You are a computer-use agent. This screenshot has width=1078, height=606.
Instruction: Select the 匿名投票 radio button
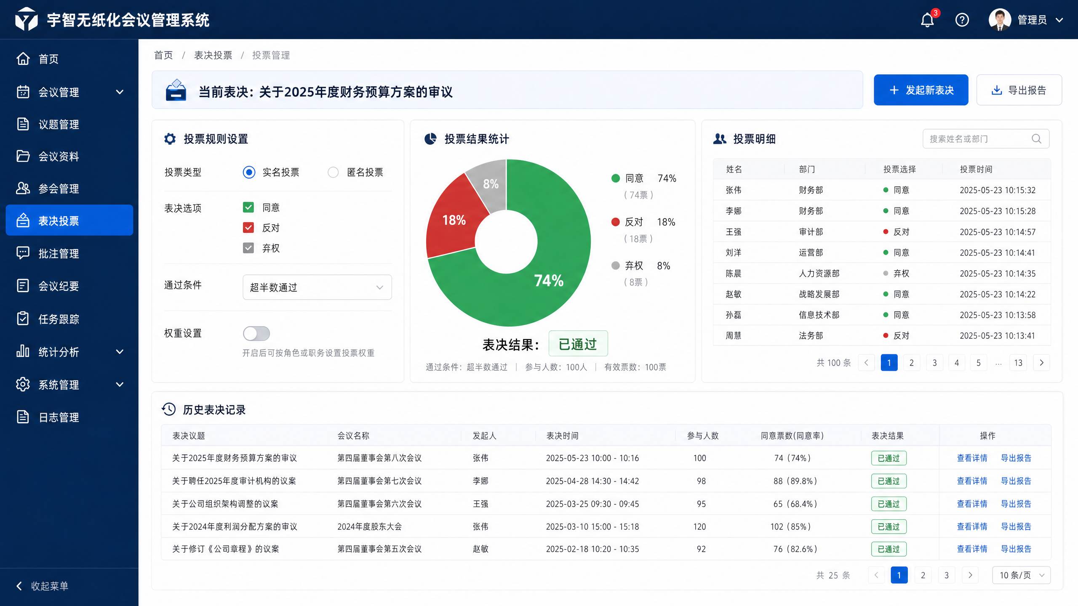333,172
